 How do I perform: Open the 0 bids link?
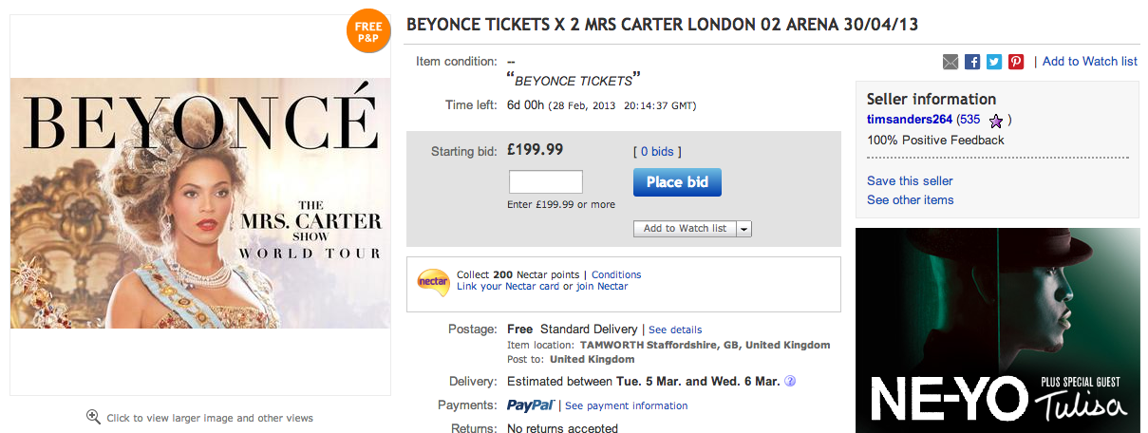[657, 152]
